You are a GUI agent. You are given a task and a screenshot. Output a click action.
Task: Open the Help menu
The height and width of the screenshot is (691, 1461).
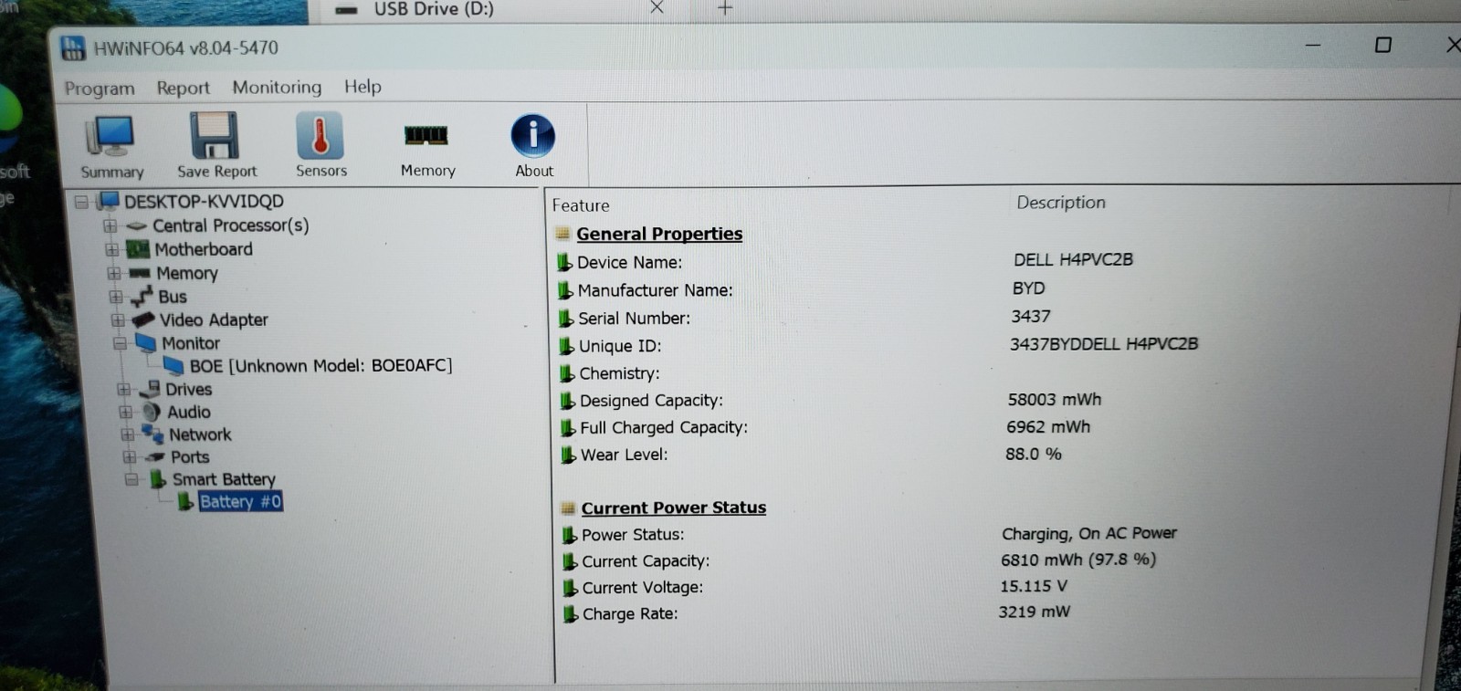tap(363, 87)
